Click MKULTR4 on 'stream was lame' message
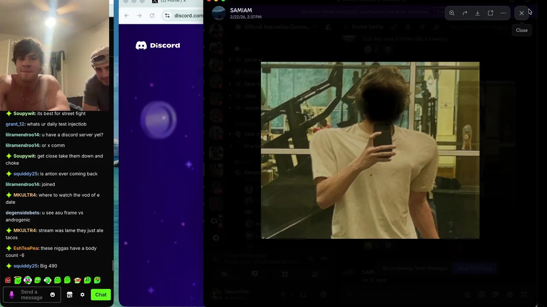This screenshot has height=307, width=547. 25,230
